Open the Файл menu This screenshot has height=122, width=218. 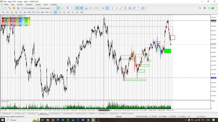pos(6,4)
